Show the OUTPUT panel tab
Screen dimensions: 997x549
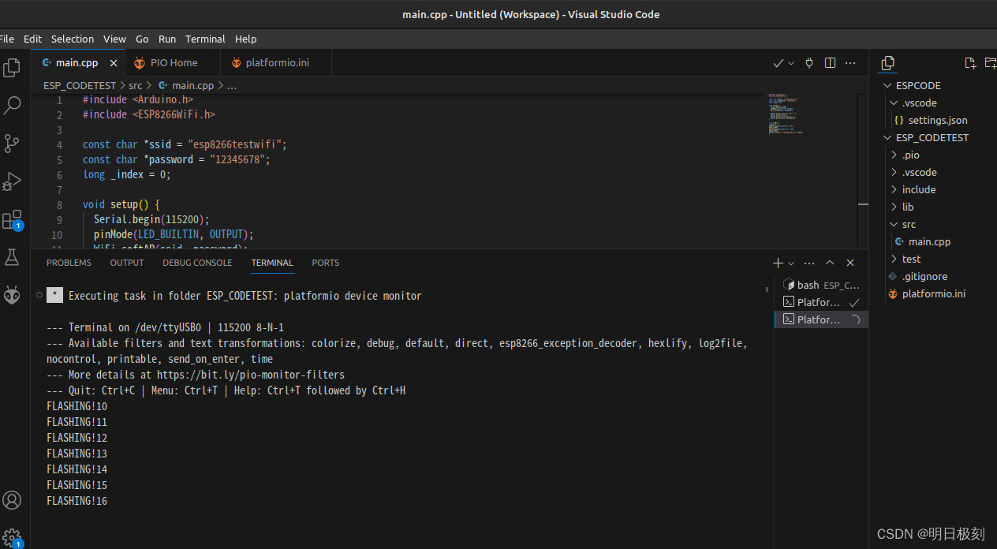point(127,263)
